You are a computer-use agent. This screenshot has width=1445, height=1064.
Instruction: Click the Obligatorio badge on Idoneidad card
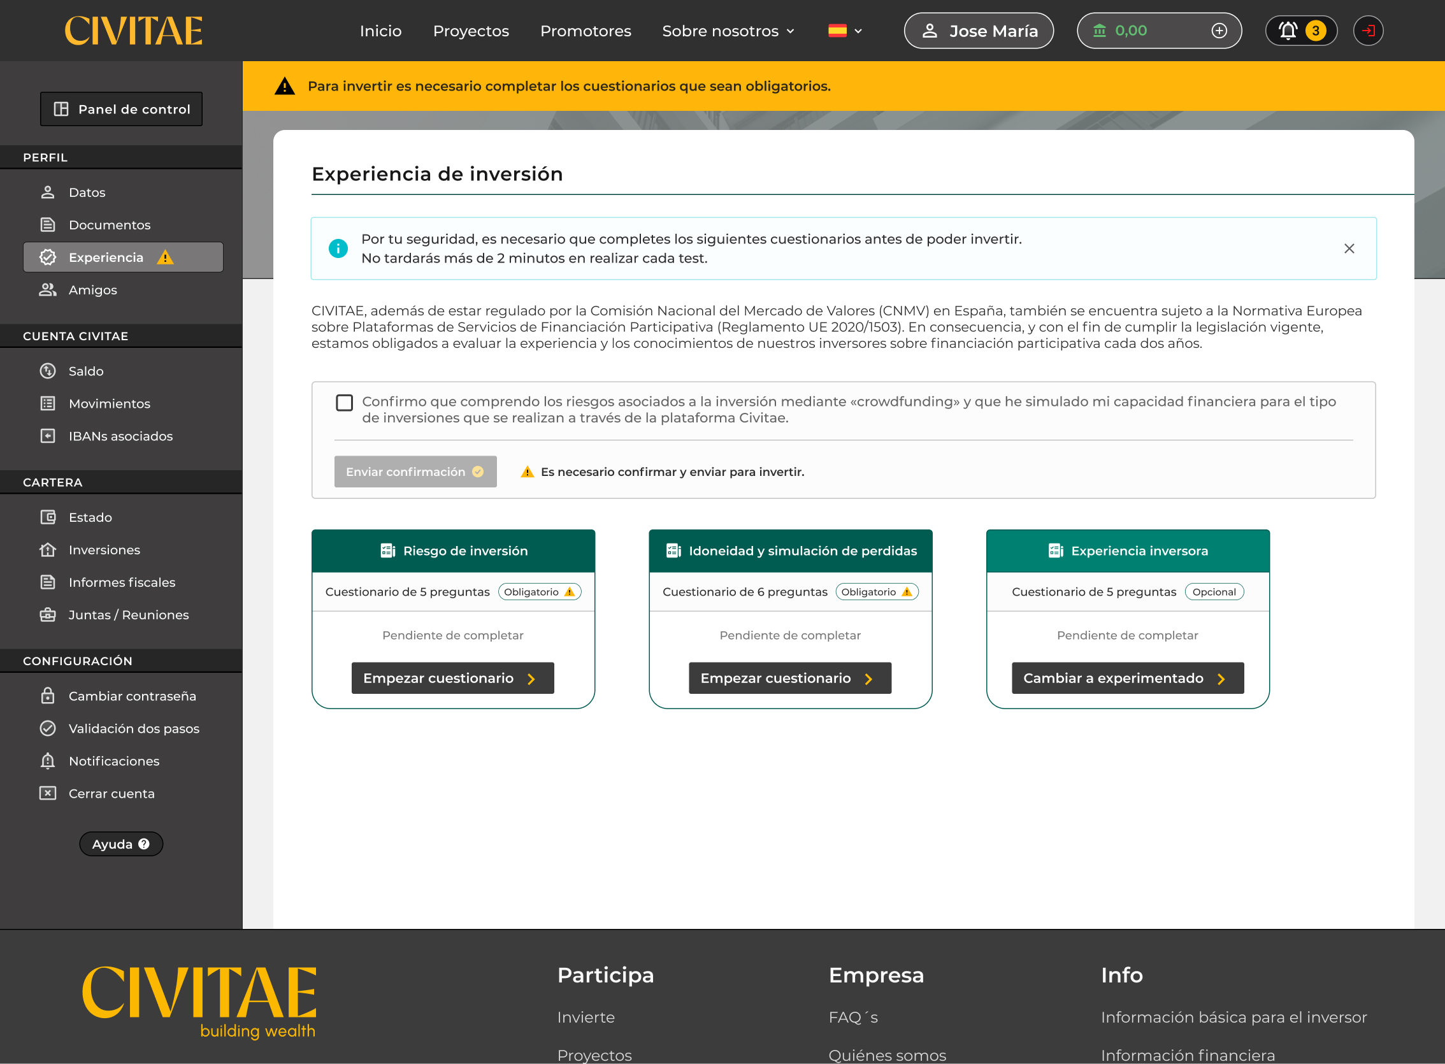(x=877, y=592)
